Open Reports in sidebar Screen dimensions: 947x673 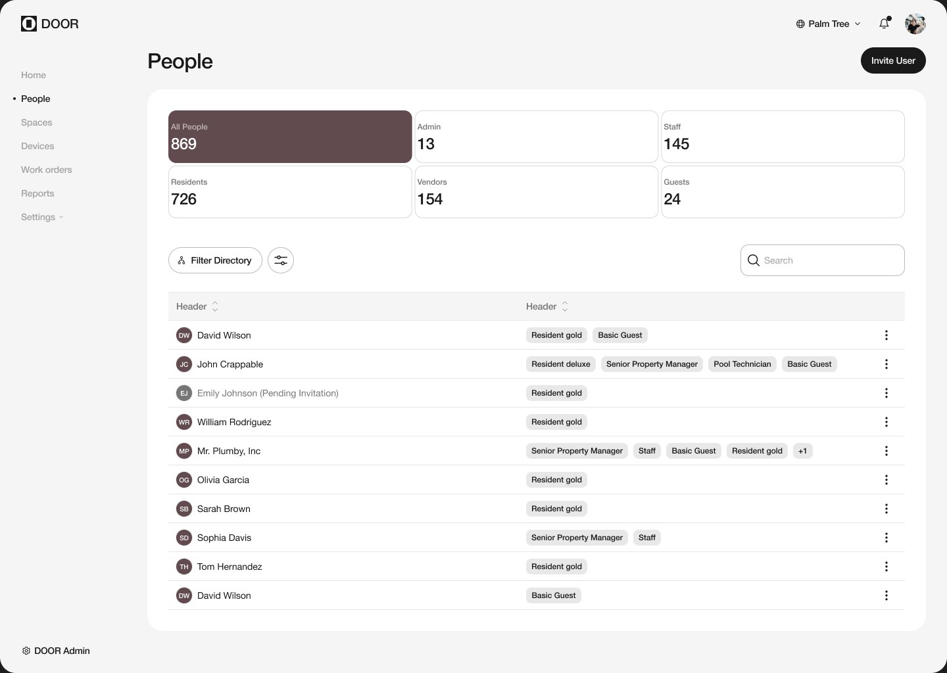pos(37,193)
